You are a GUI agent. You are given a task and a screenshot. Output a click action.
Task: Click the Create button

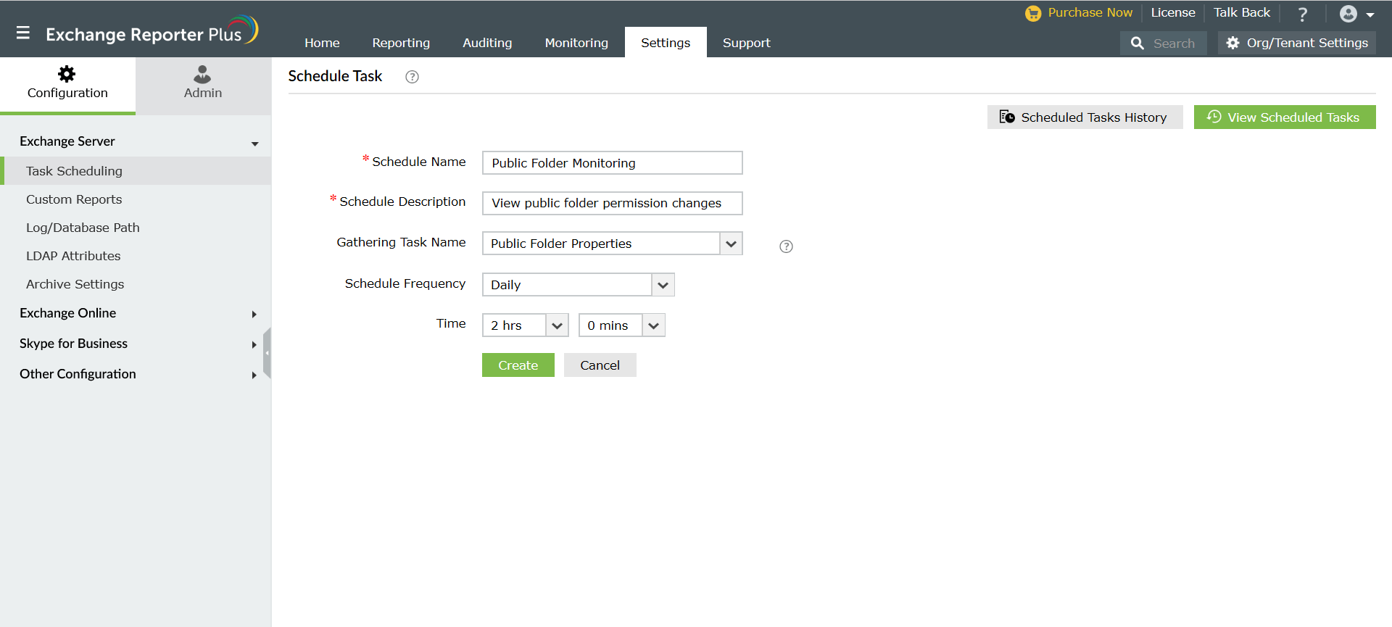tap(518, 365)
